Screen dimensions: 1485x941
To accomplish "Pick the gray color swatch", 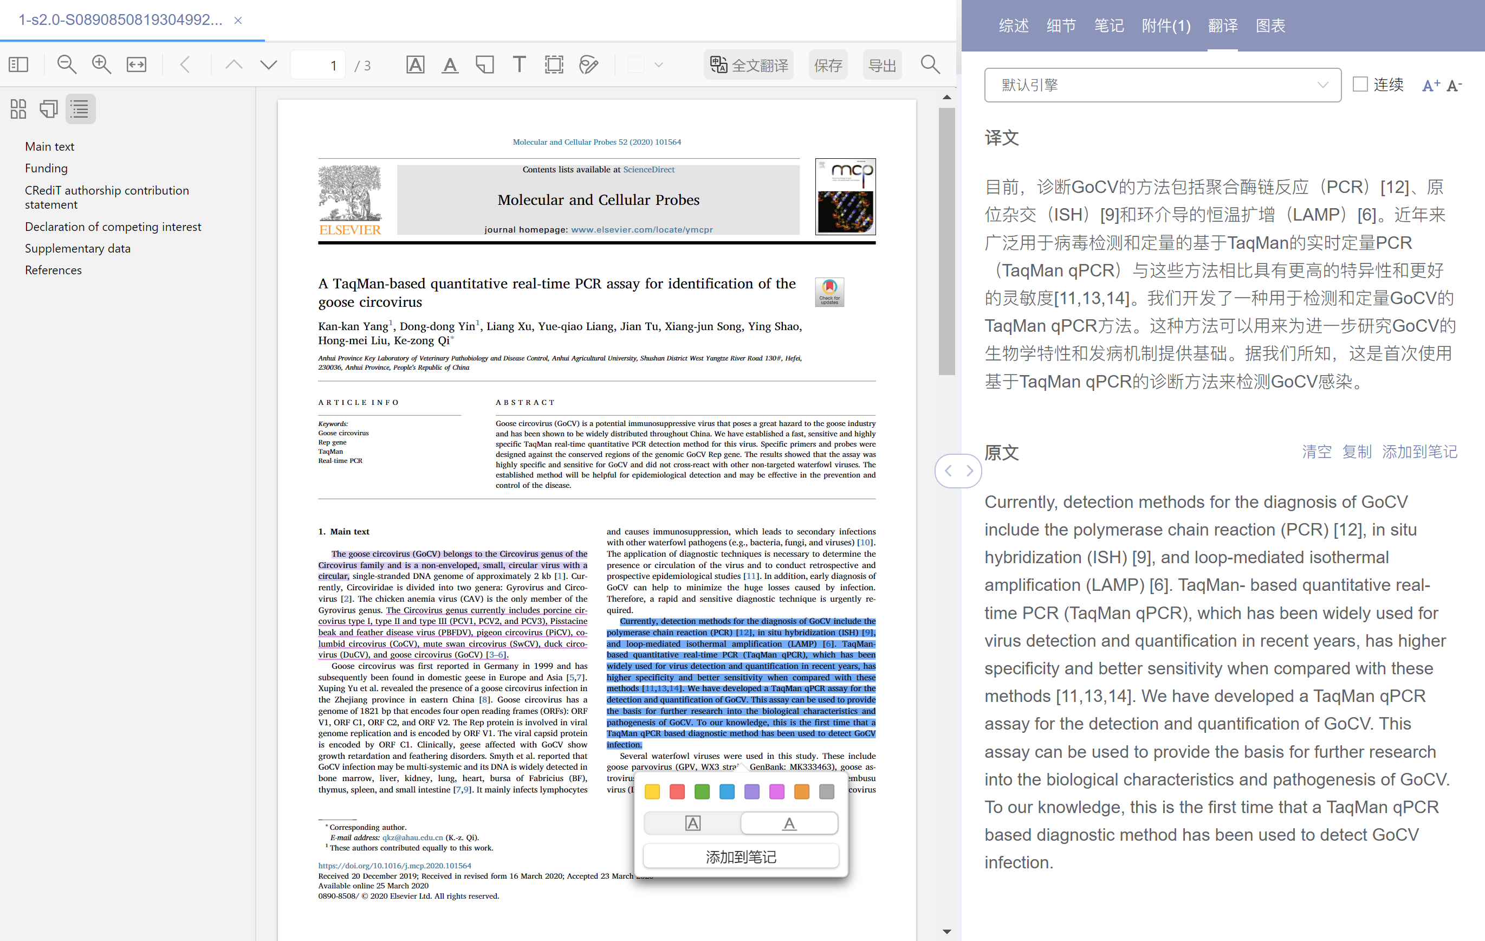I will (x=827, y=791).
